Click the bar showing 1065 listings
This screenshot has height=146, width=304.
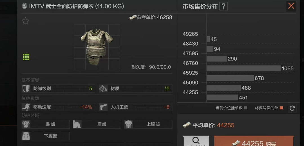[x=244, y=68]
